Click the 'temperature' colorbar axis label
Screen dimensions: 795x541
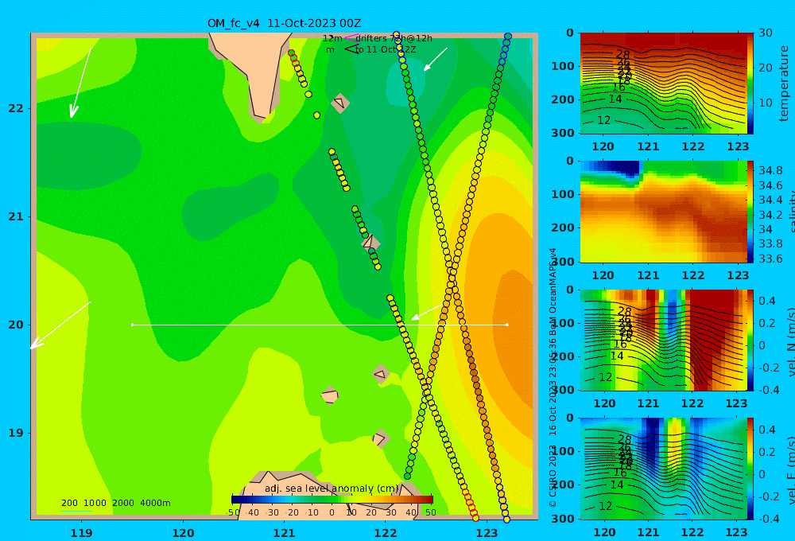tap(785, 84)
